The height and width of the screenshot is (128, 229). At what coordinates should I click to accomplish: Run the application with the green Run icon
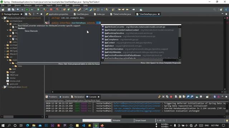pyautogui.click(x=38, y=10)
